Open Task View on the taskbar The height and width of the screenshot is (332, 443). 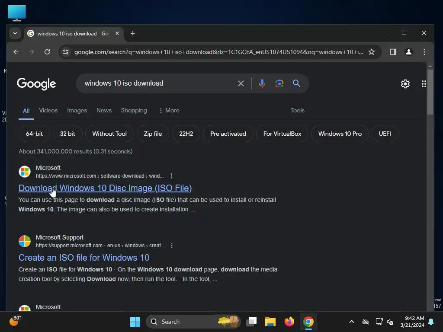[x=251, y=322]
